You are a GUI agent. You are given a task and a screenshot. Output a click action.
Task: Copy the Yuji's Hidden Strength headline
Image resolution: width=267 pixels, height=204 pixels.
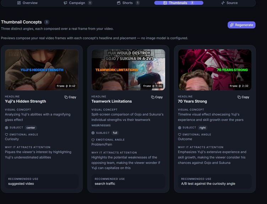pyautogui.click(x=70, y=97)
